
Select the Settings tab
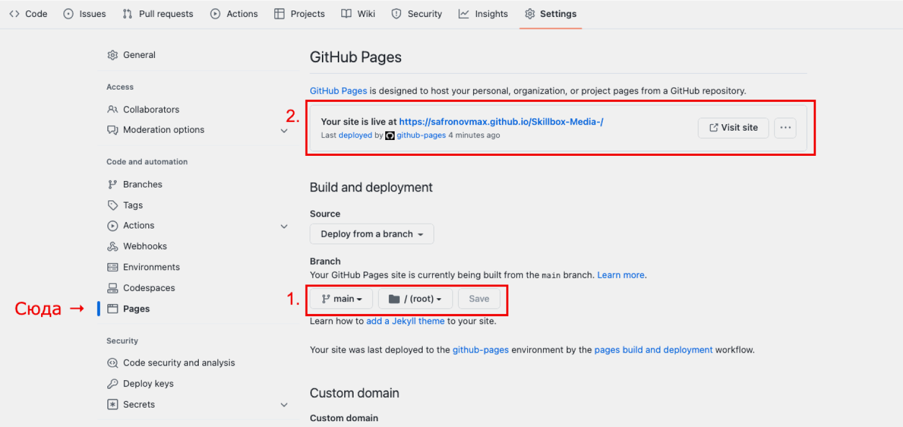point(551,13)
